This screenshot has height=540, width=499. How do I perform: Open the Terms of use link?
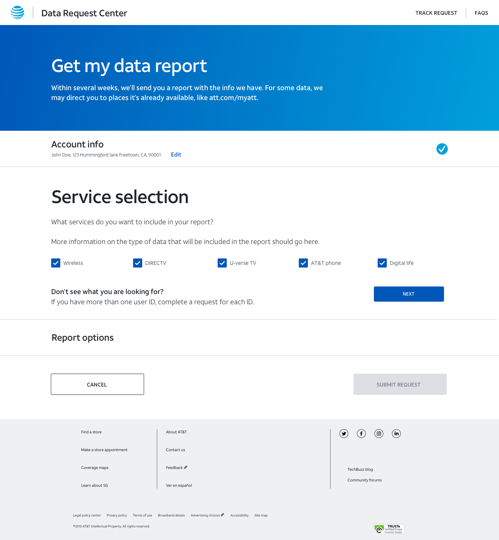(142, 515)
